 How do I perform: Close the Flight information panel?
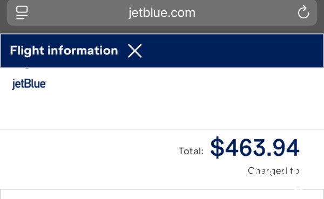(x=134, y=51)
